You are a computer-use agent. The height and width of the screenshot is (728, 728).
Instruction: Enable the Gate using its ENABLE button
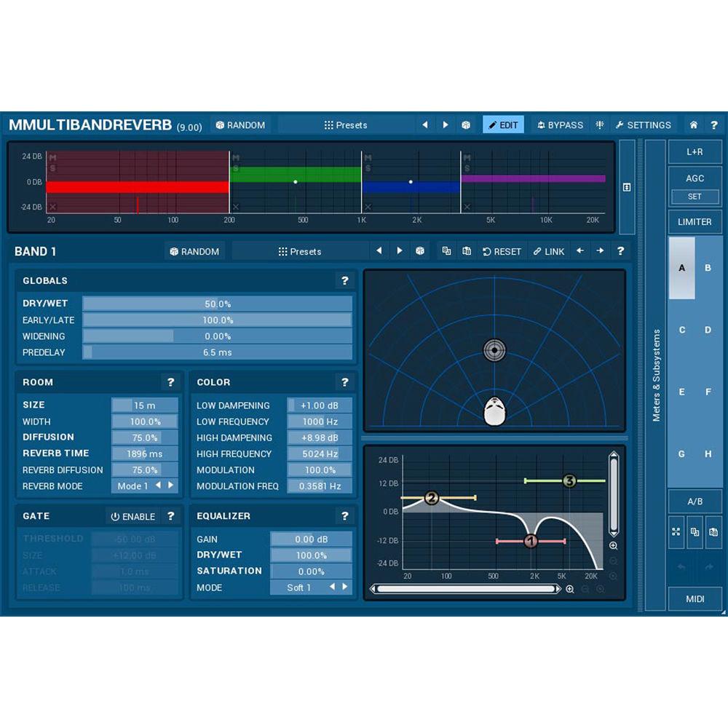click(x=135, y=516)
